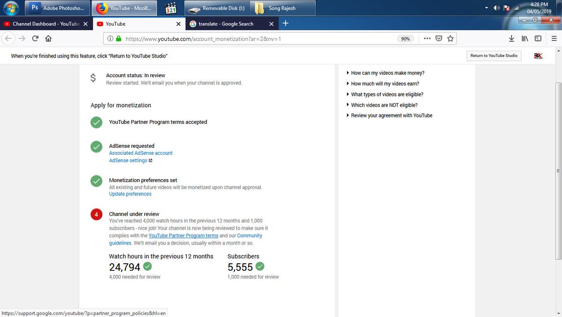The image size is (562, 317).
Task: Click the network signal tray icon
Action: pos(517,8)
